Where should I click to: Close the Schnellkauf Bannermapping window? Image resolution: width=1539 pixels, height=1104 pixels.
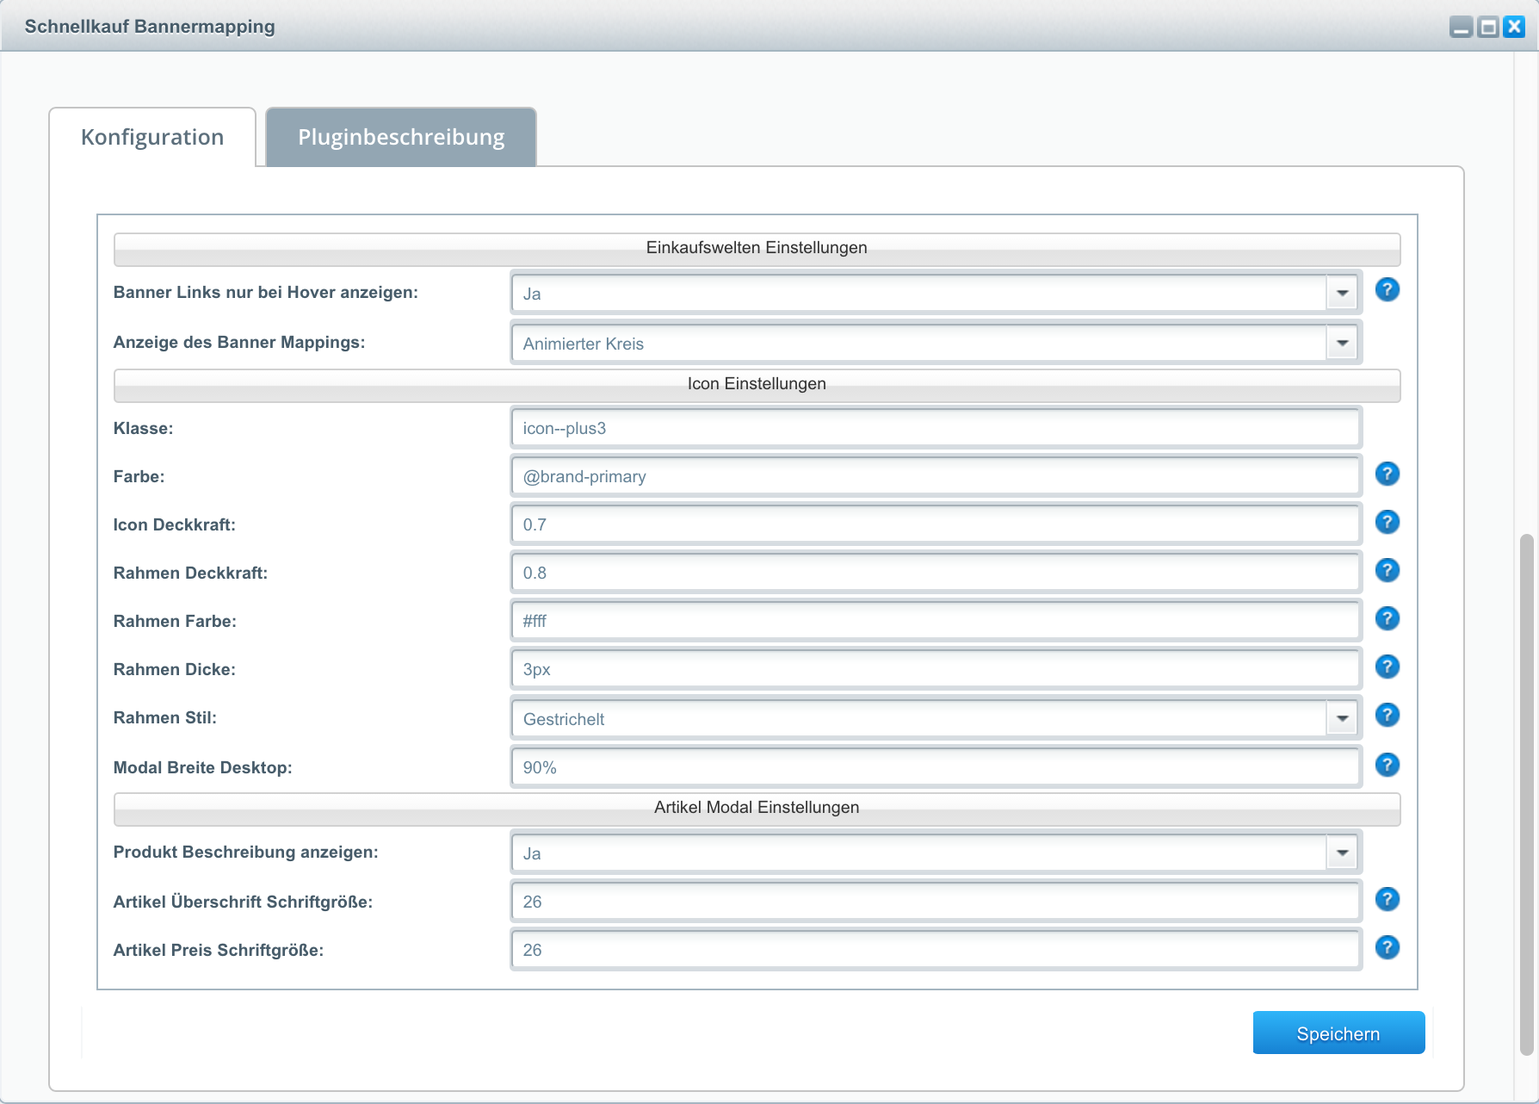click(1514, 27)
